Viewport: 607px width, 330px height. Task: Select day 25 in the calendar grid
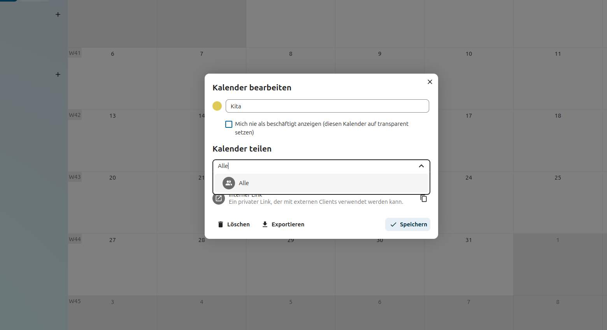558,178
